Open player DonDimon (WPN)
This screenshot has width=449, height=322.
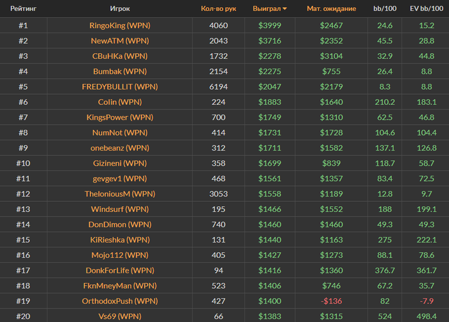click(x=120, y=225)
